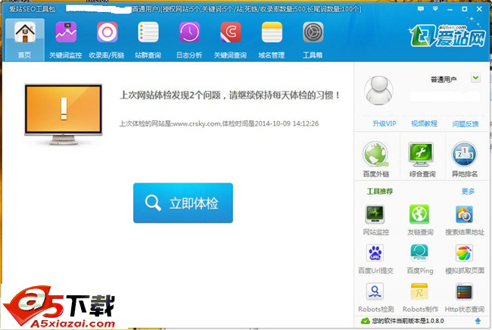Click the update arrow icon in status bar
Viewport: 492px width, 330px height.
click(478, 321)
